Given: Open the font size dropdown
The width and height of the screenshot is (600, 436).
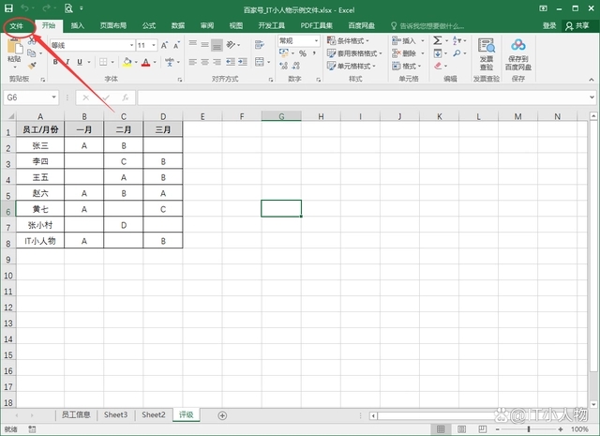Looking at the screenshot, I should click(x=154, y=45).
